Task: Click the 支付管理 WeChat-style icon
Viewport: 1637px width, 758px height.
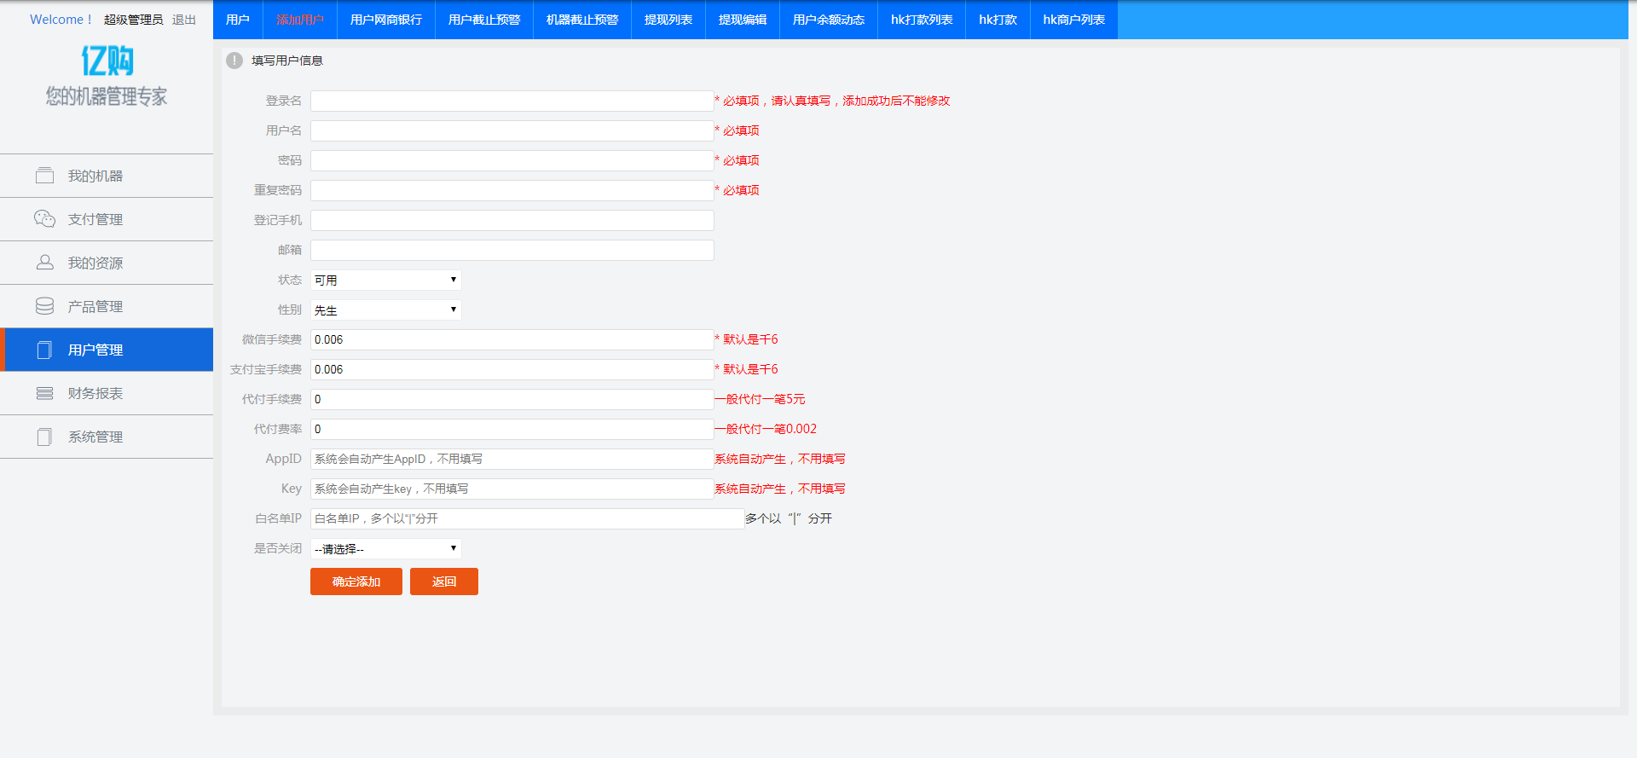Action: point(44,219)
